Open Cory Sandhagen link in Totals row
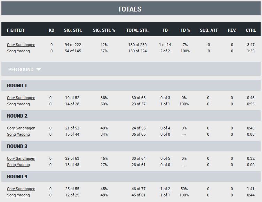This screenshot has height=202, width=262. click(x=21, y=45)
